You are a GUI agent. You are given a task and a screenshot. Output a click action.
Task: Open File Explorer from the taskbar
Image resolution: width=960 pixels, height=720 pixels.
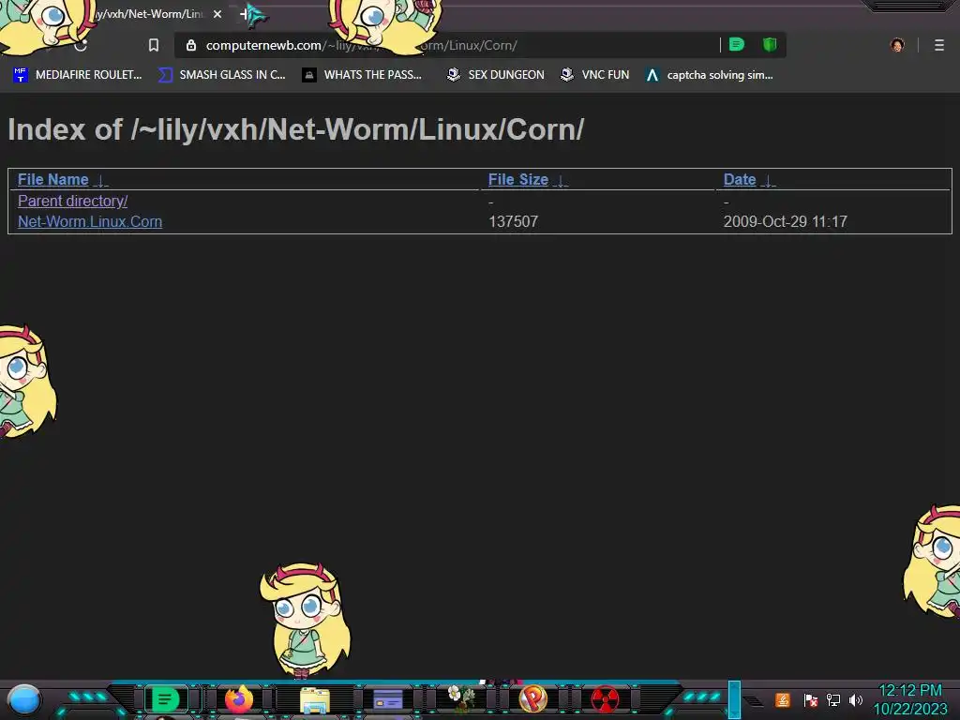click(x=315, y=699)
